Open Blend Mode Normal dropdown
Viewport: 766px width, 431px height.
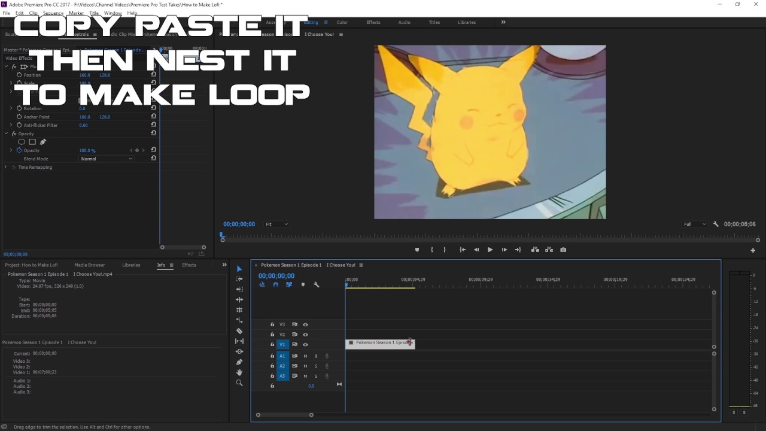[x=107, y=159]
